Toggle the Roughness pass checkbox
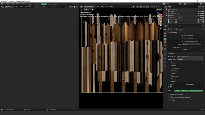 click(187, 85)
